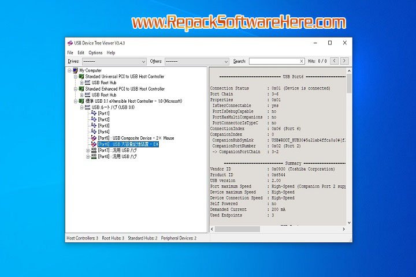Select the 'My Computer' tree label
Viewport: 416px width, 277px height.
tap(91, 70)
